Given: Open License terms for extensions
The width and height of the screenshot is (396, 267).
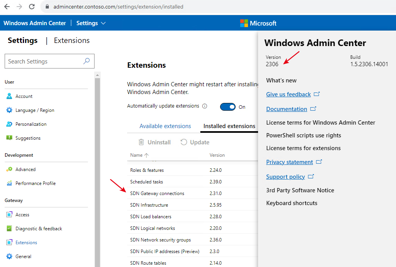Looking at the screenshot, I should tap(303, 148).
